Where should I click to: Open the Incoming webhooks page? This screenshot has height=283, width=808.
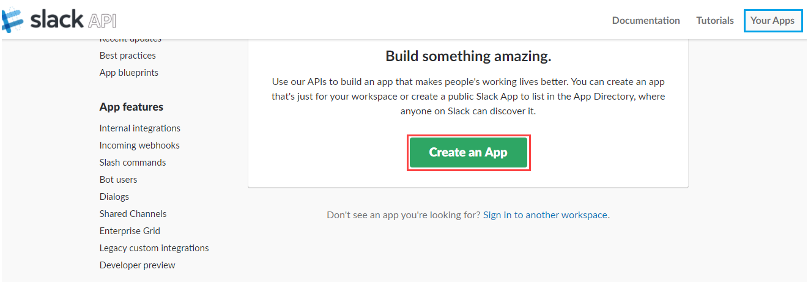click(139, 145)
